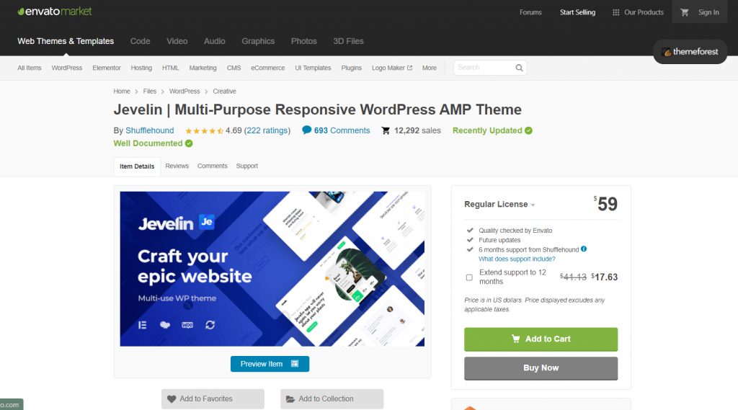Open the shopping cart icon in header
This screenshot has width=738, height=410.
tap(685, 12)
